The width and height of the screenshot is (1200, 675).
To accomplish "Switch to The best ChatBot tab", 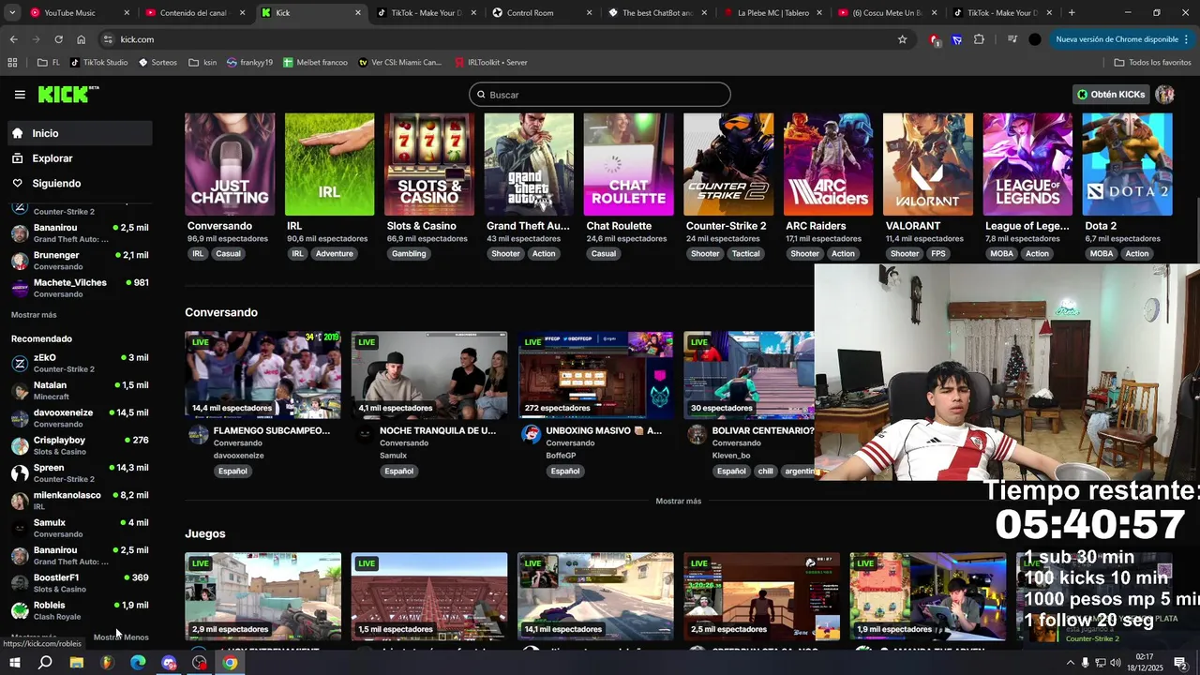I will (x=657, y=13).
